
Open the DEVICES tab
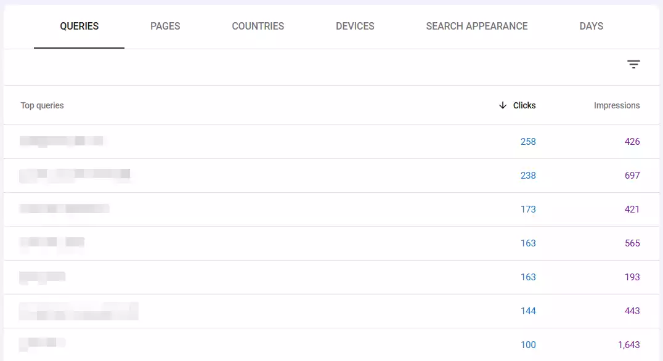point(355,26)
